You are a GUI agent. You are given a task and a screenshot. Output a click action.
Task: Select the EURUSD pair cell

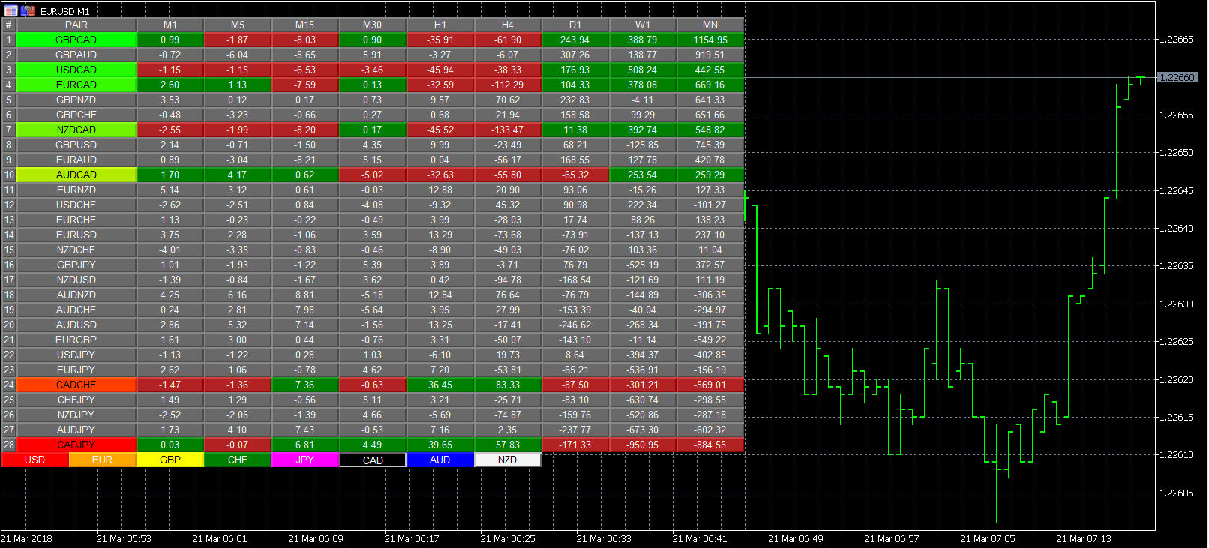(x=76, y=235)
